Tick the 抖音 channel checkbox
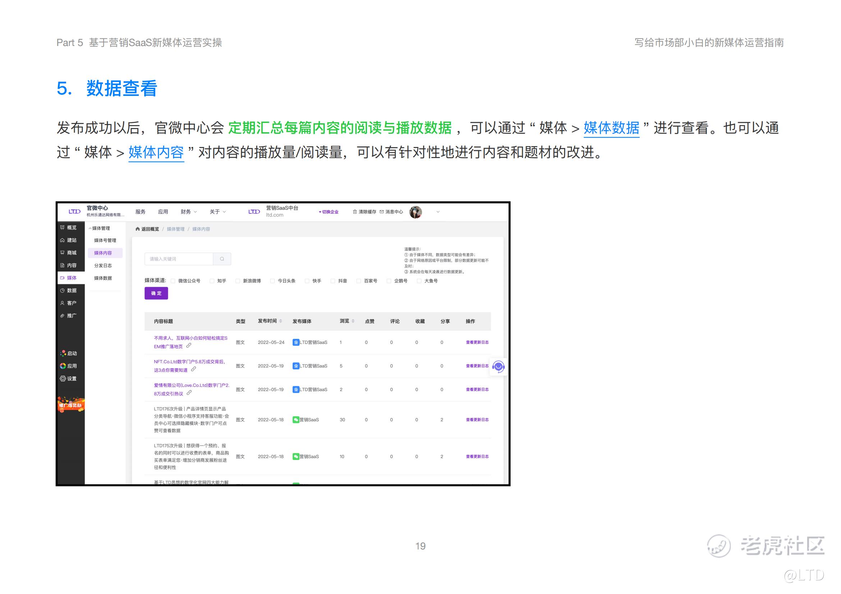The image size is (841, 594). (x=333, y=281)
